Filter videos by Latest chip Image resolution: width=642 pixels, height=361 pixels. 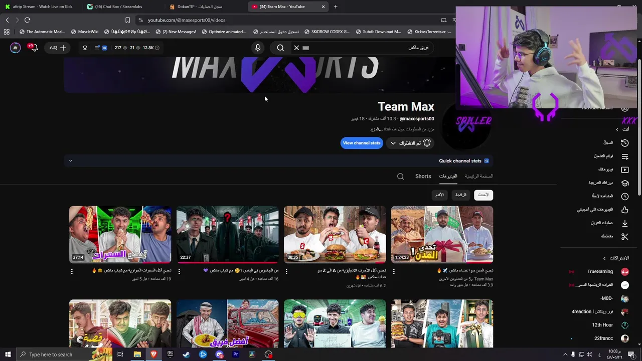click(x=484, y=195)
